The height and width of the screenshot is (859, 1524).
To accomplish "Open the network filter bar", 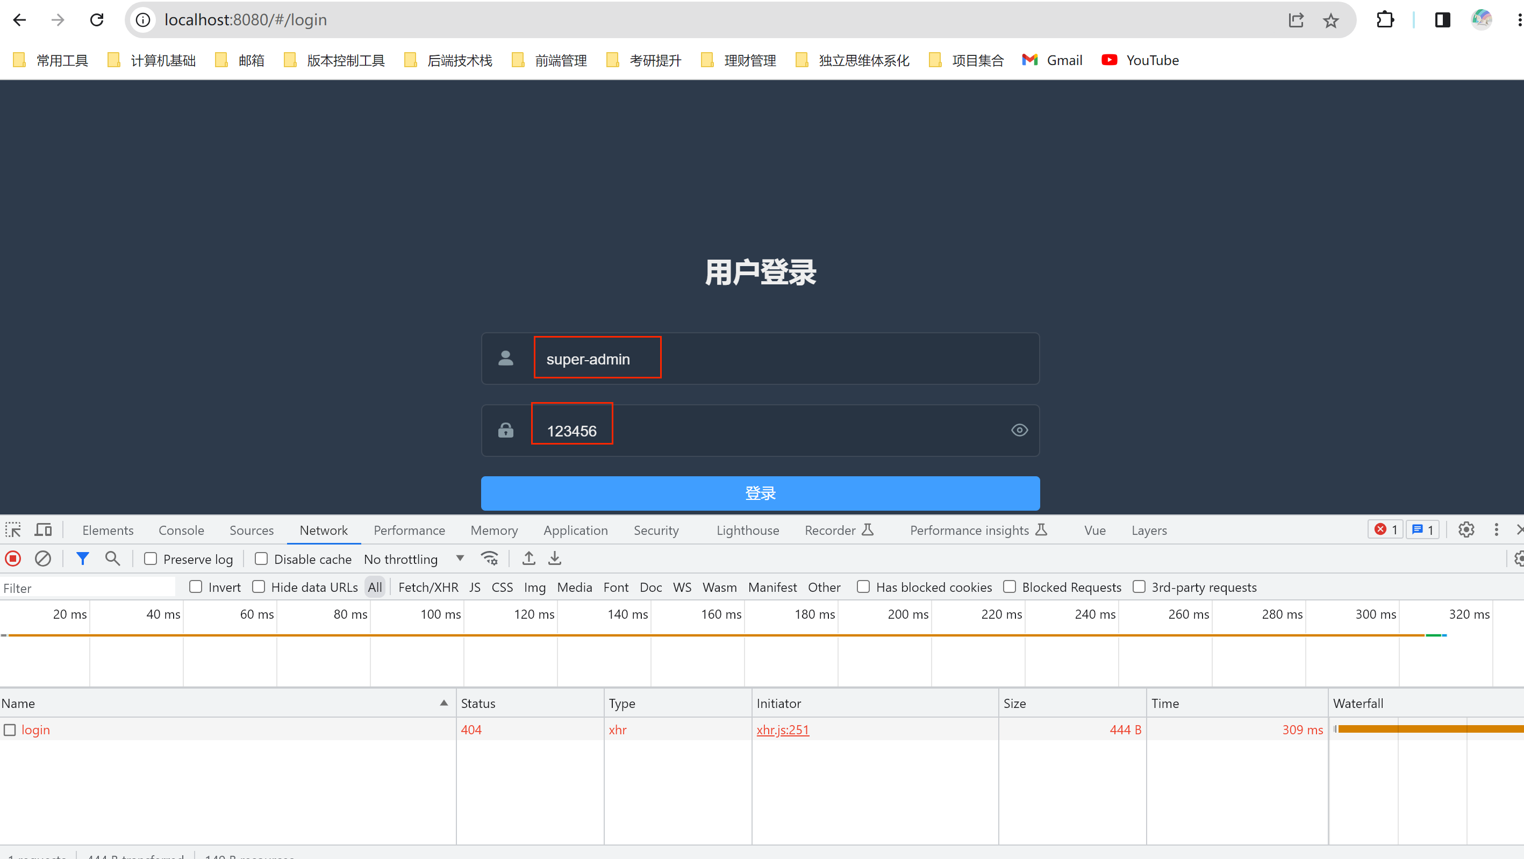I will tap(82, 559).
